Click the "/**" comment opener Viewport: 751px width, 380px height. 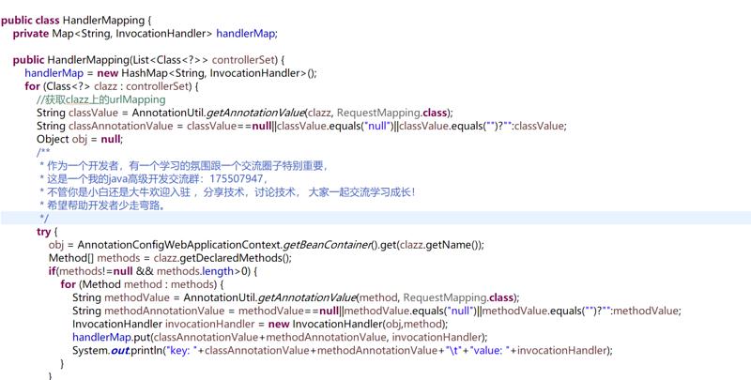click(x=43, y=152)
